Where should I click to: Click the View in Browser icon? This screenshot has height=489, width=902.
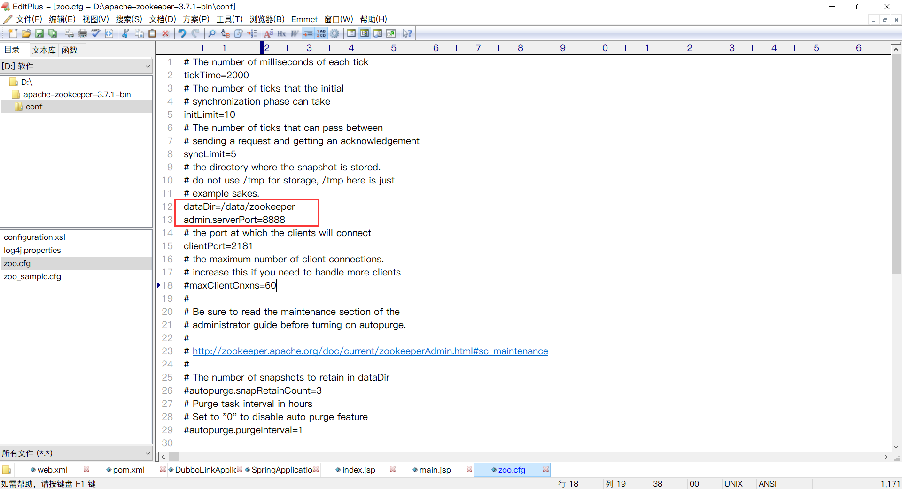coord(109,33)
